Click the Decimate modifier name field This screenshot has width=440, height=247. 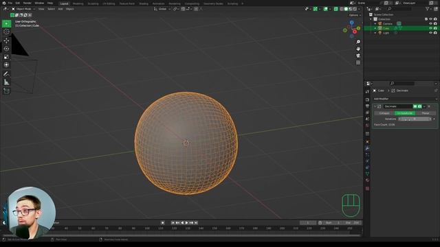[397, 106]
